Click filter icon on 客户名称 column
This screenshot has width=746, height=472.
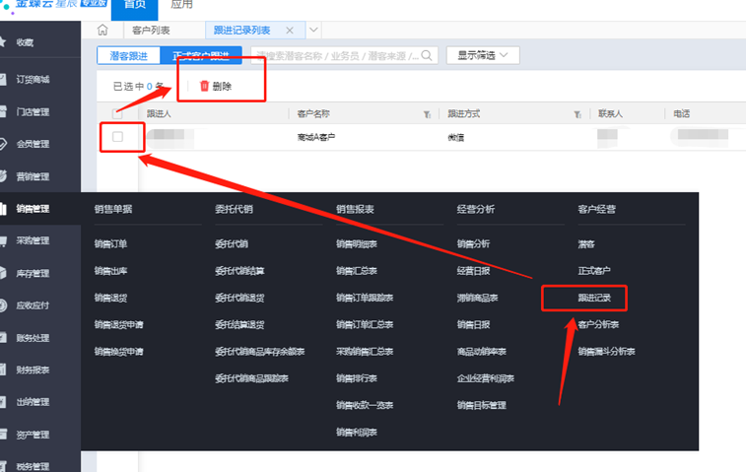426,114
